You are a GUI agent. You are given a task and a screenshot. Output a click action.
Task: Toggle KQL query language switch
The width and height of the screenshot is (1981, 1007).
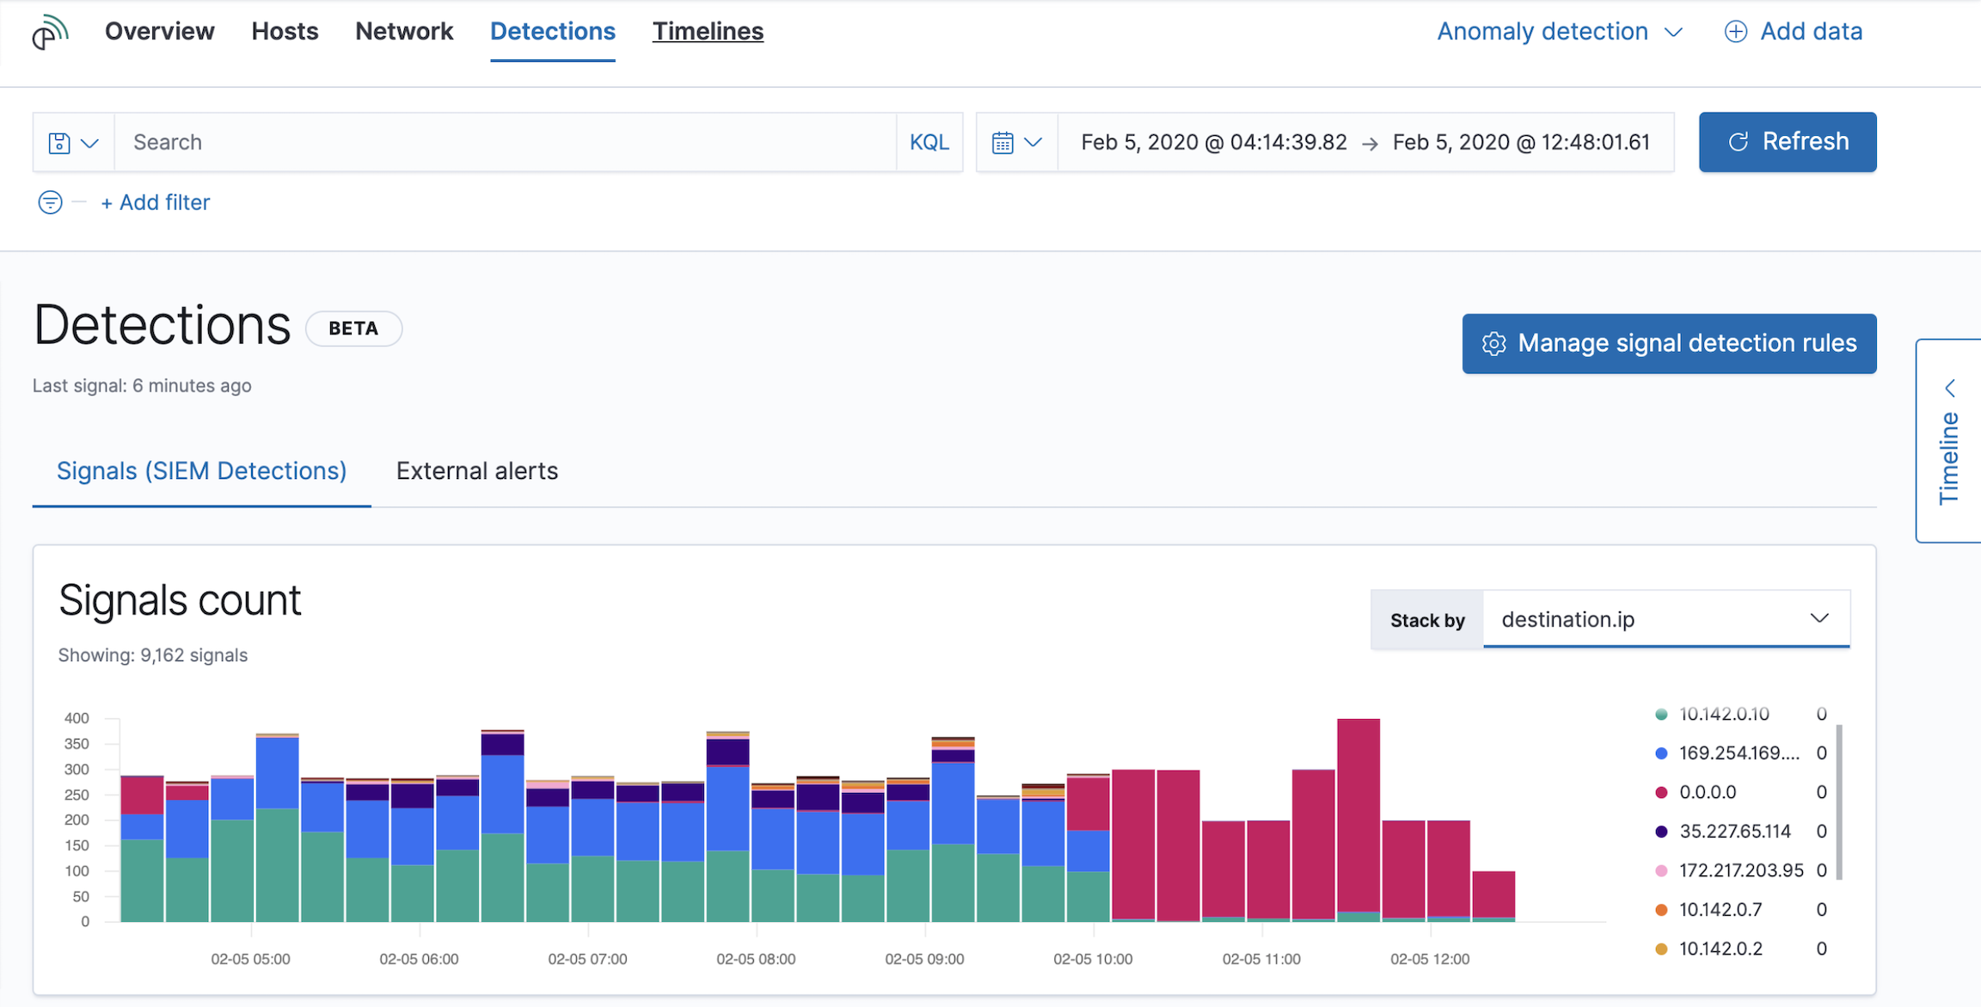929,143
